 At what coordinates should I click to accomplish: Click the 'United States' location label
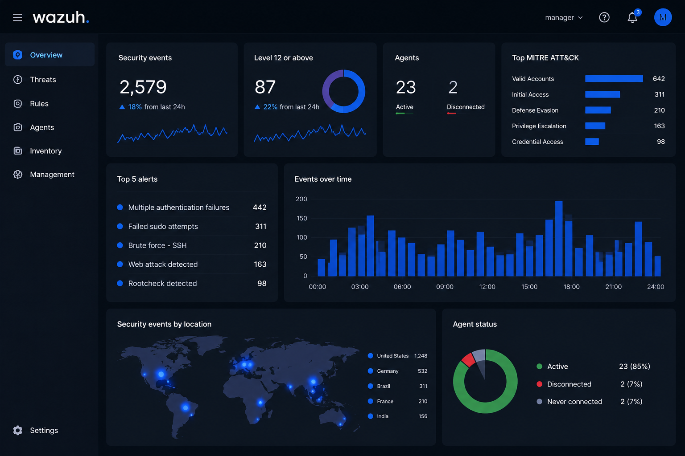pos(393,356)
